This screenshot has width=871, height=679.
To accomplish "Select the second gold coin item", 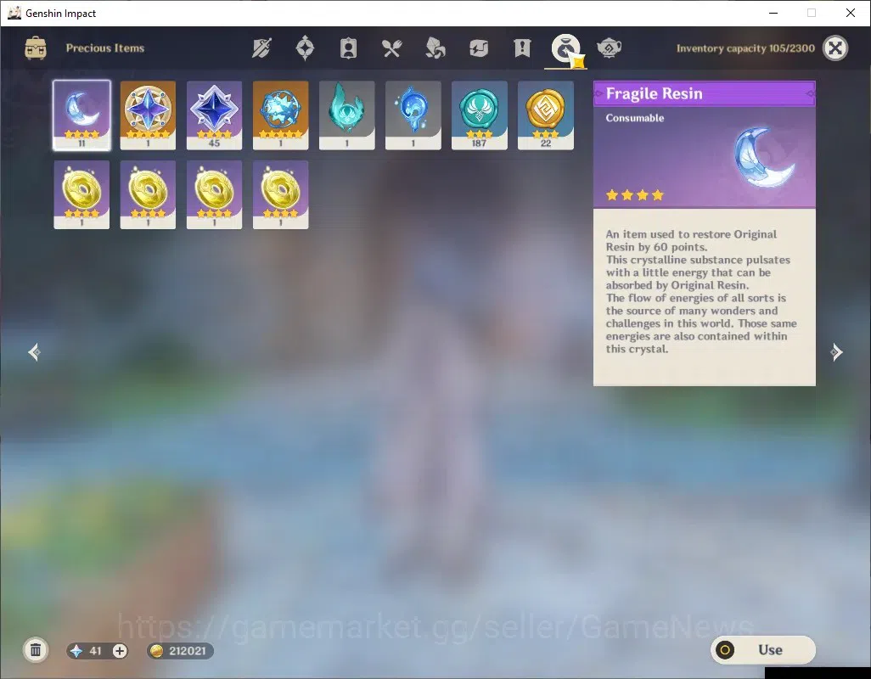I will (148, 195).
